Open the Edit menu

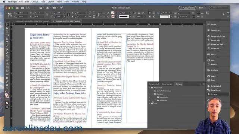click(x=27, y=1)
